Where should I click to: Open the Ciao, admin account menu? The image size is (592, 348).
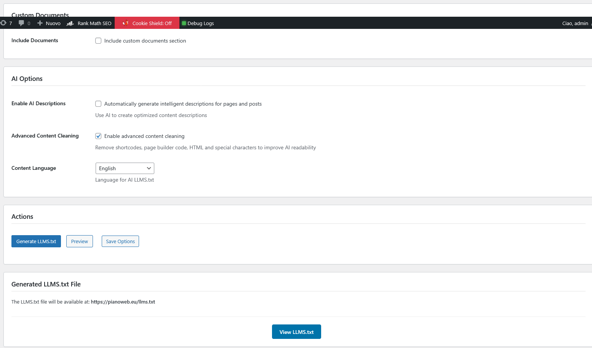click(x=575, y=23)
